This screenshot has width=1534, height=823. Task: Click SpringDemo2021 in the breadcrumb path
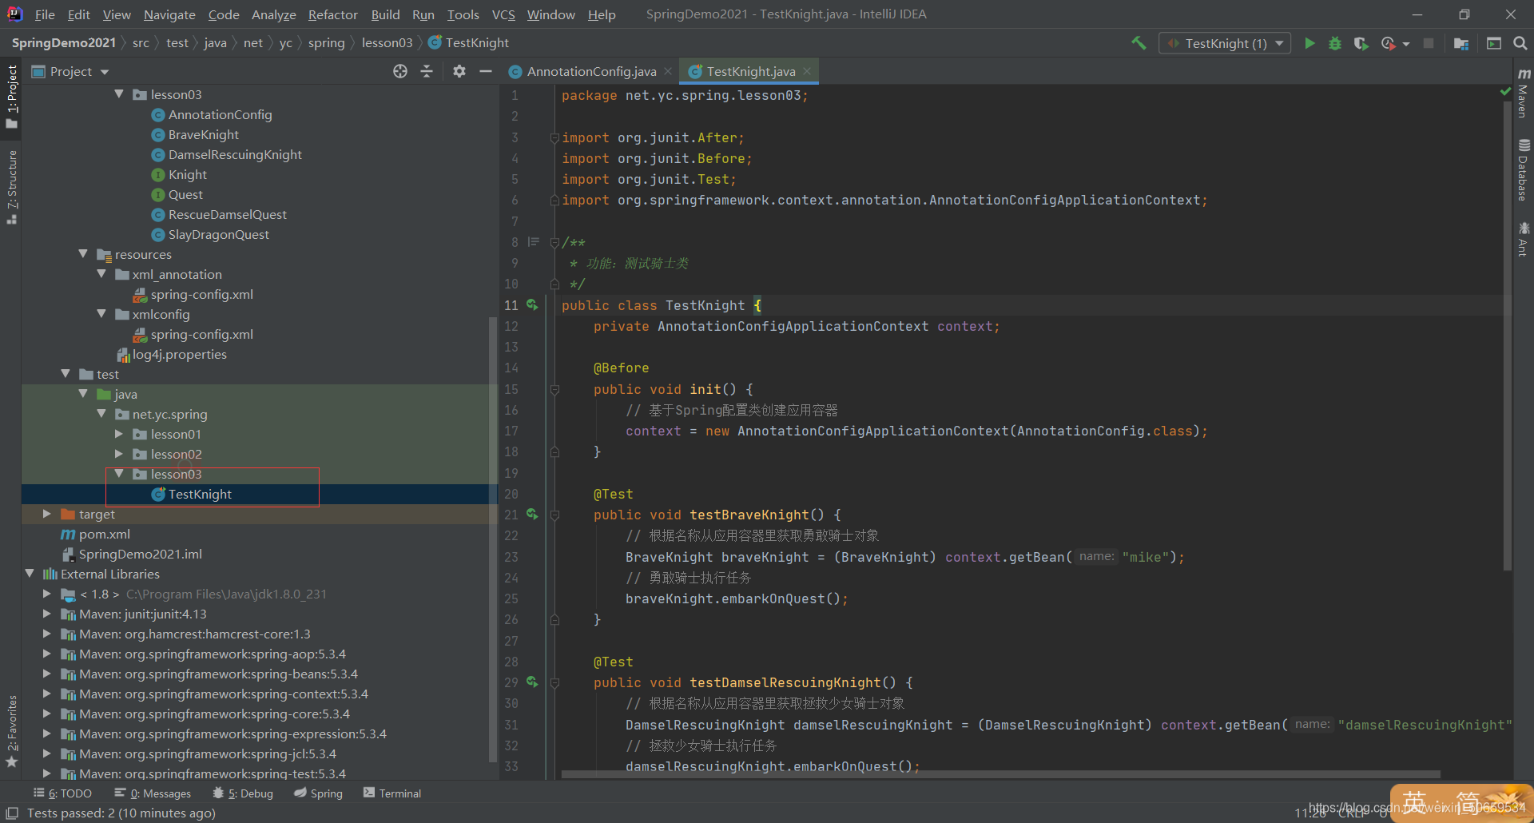[64, 43]
